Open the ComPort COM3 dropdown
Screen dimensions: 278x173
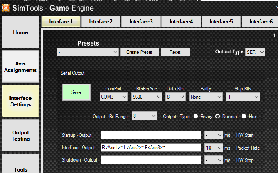point(114,97)
